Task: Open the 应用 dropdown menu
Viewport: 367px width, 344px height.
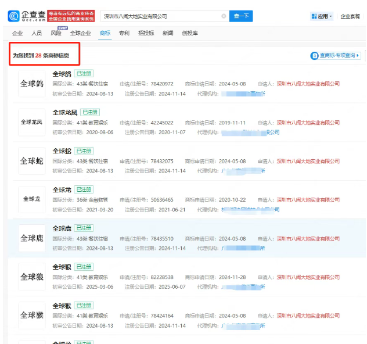Action: (322, 17)
